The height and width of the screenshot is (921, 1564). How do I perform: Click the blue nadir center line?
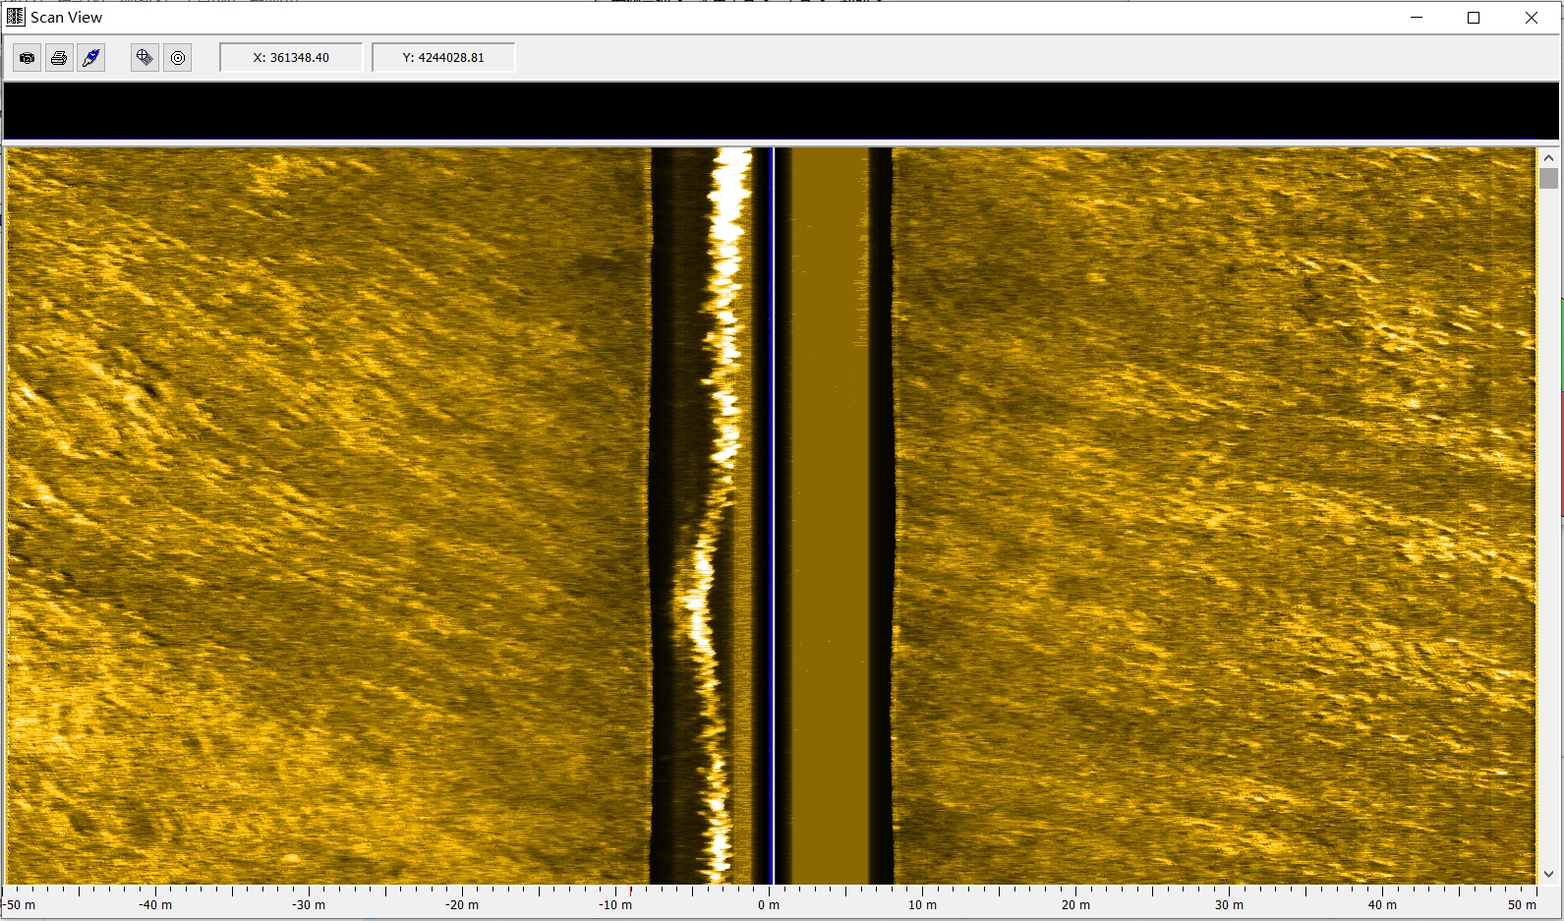[x=774, y=491]
